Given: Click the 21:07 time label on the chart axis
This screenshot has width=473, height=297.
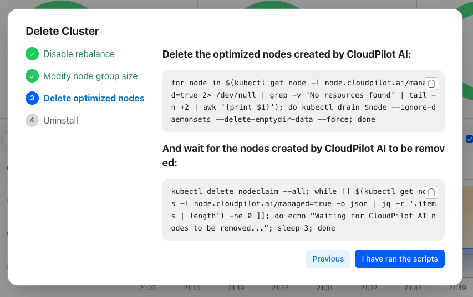Looking at the screenshot, I should (x=148, y=288).
